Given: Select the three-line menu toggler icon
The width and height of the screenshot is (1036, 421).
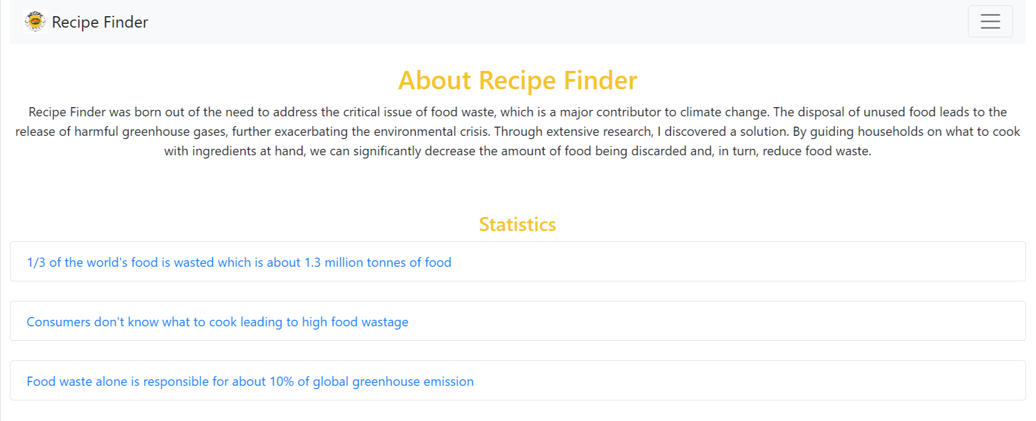Looking at the screenshot, I should (x=990, y=21).
